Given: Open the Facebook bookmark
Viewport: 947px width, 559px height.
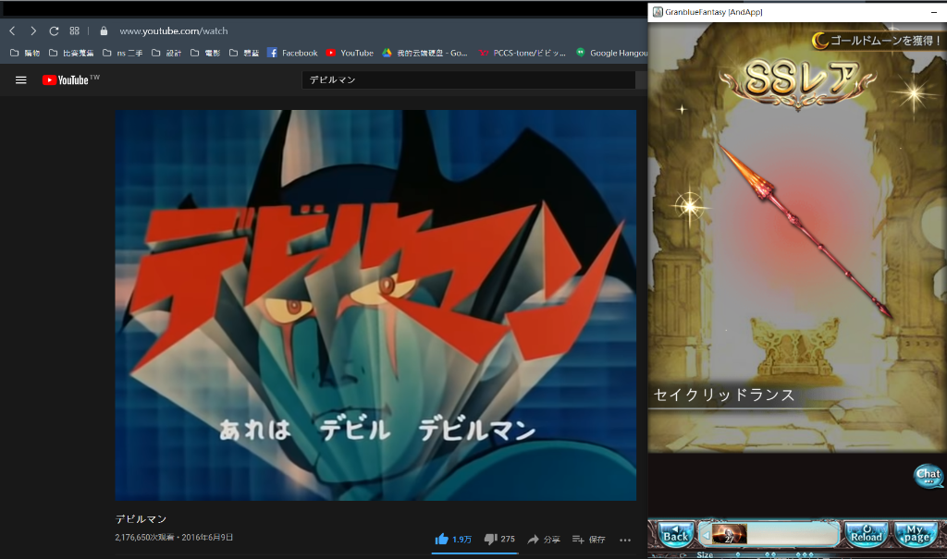Looking at the screenshot, I should (x=292, y=53).
